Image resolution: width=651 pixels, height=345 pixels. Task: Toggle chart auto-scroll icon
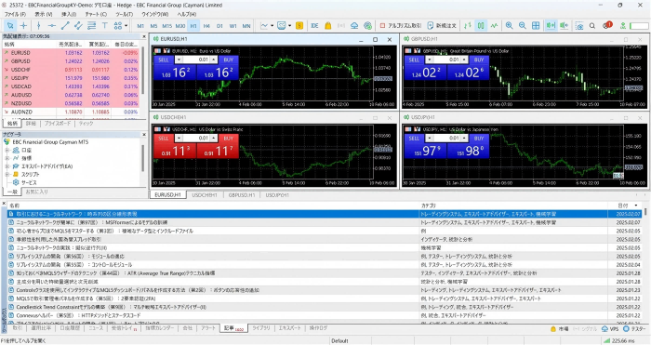(551, 26)
